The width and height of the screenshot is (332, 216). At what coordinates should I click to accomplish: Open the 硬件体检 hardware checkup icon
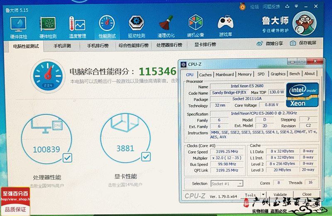[18, 27]
